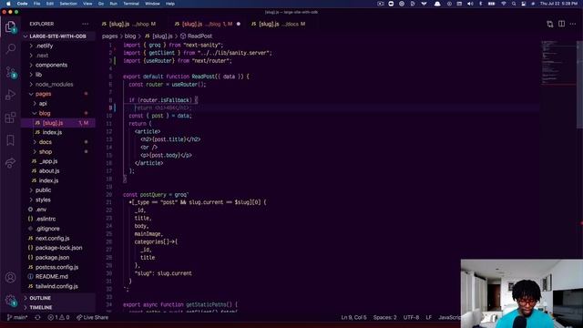
Task: Place cursor on line 20 postQuery
Action: coord(153,194)
